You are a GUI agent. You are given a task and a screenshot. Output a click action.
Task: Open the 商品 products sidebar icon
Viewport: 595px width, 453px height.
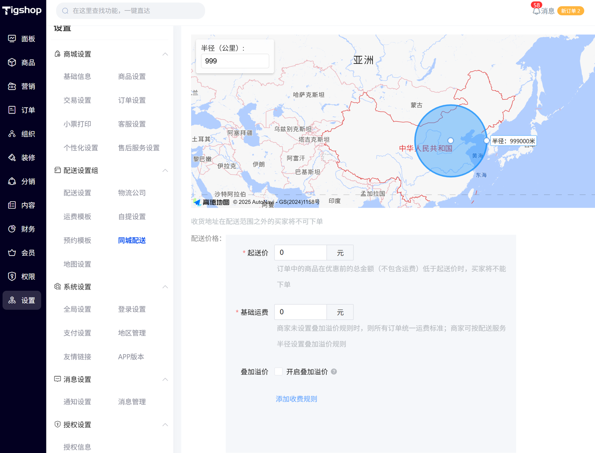coord(12,62)
